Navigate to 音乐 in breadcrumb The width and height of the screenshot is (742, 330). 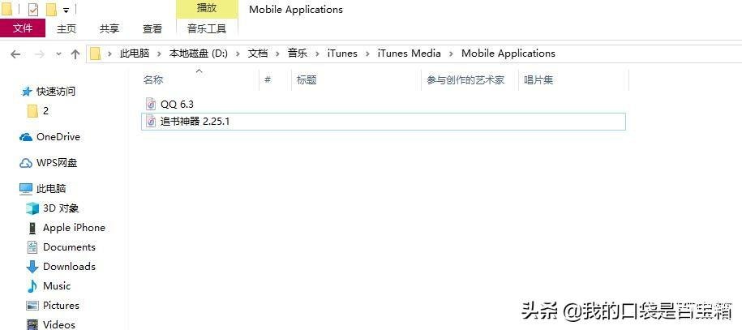click(x=298, y=54)
